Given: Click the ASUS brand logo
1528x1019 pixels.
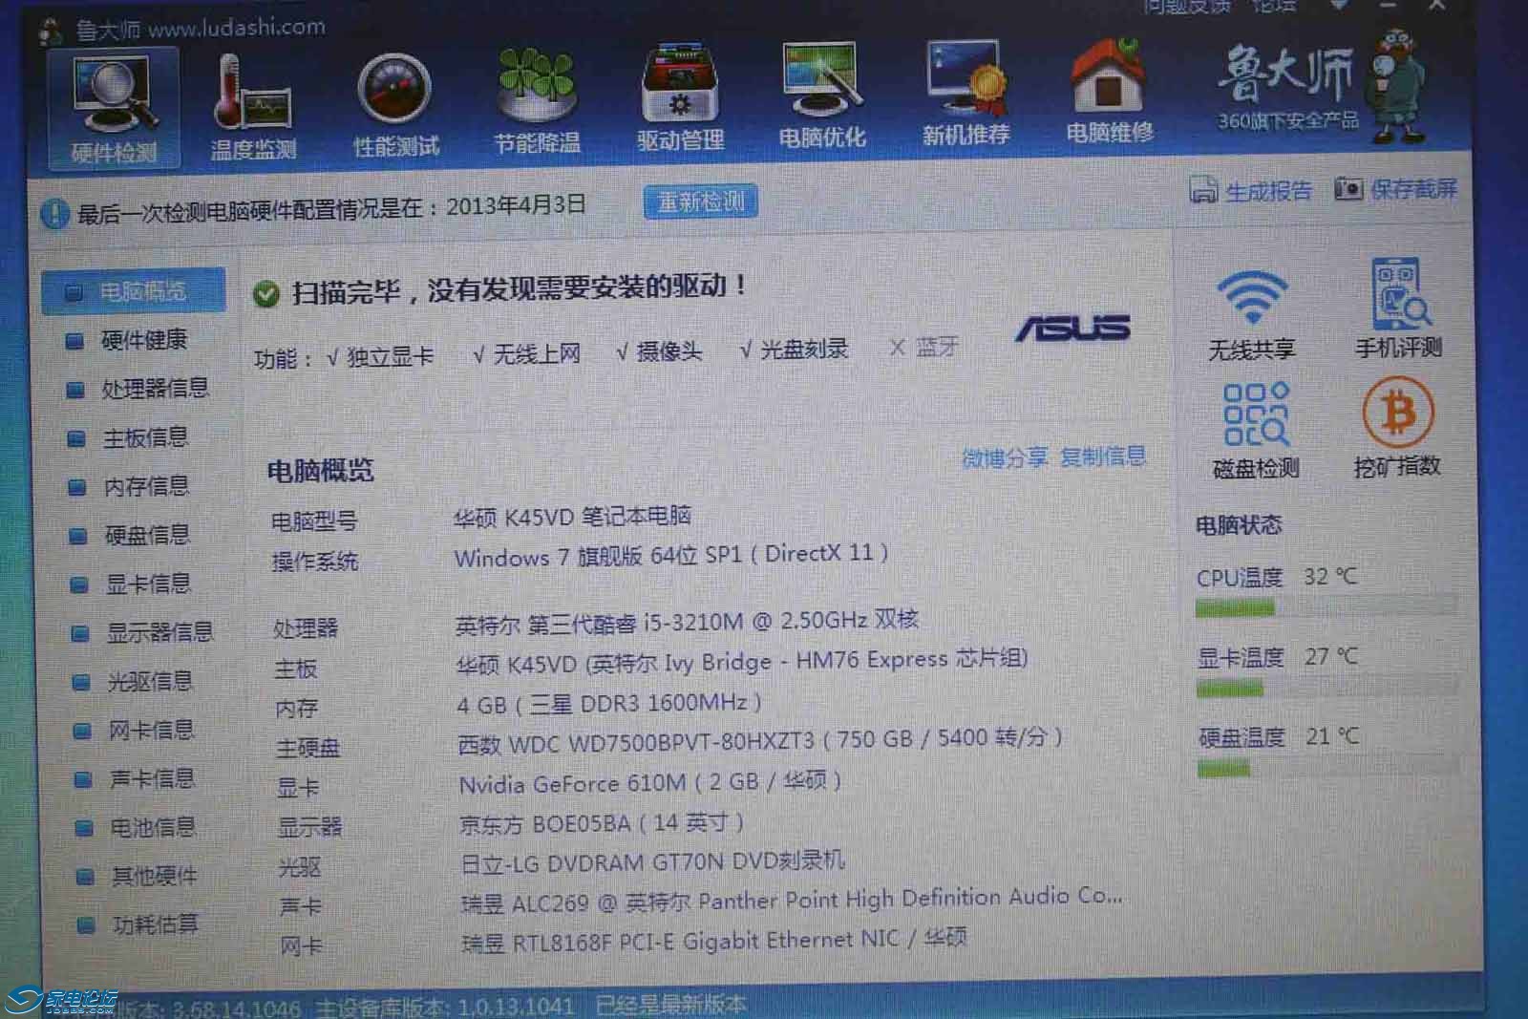Looking at the screenshot, I should 1072,328.
